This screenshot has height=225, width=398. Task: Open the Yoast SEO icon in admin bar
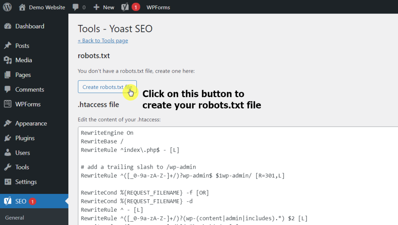pyautogui.click(x=125, y=7)
